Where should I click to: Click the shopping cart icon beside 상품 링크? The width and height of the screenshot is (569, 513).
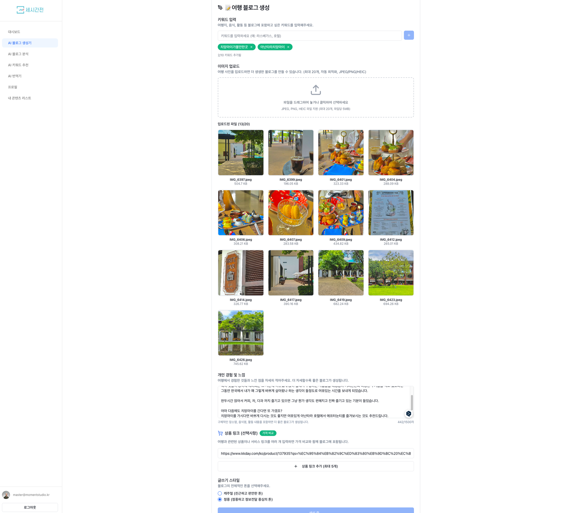point(220,433)
